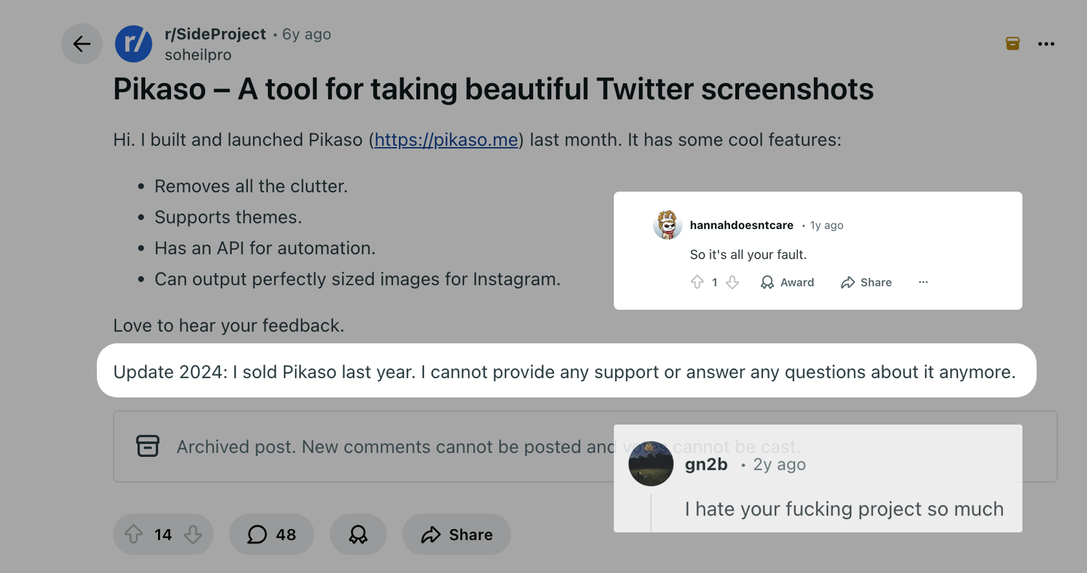Click the archived post badge icon
The height and width of the screenshot is (573, 1087).
pyautogui.click(x=1012, y=44)
